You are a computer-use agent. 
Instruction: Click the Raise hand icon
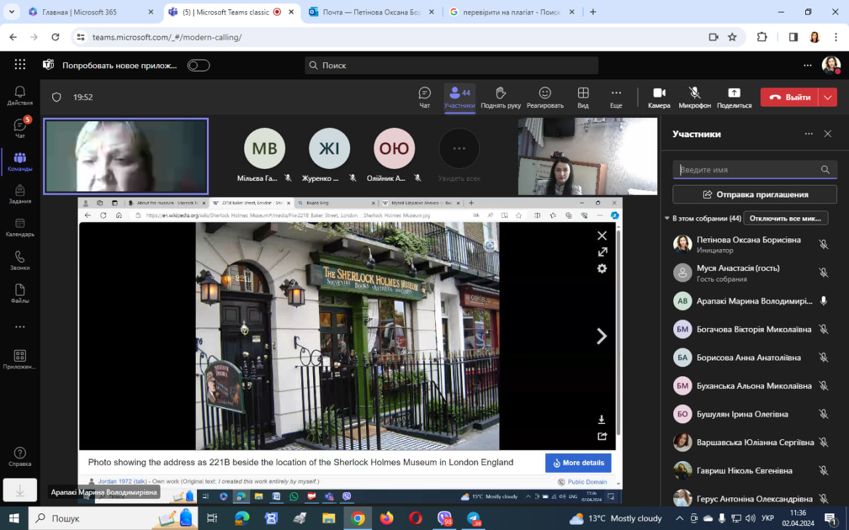(x=501, y=97)
